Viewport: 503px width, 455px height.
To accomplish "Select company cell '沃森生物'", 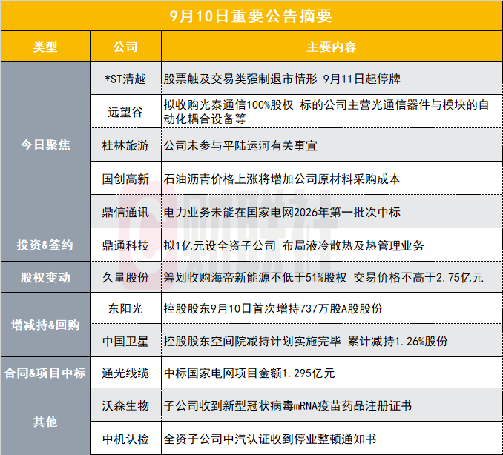I will click(125, 405).
